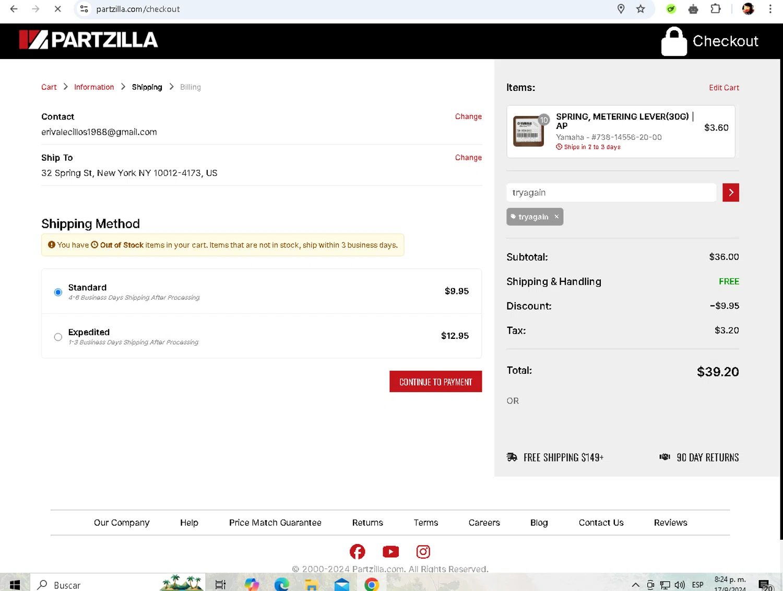Click Continue to Payment button
Viewport: 783px width, 591px height.
point(435,382)
